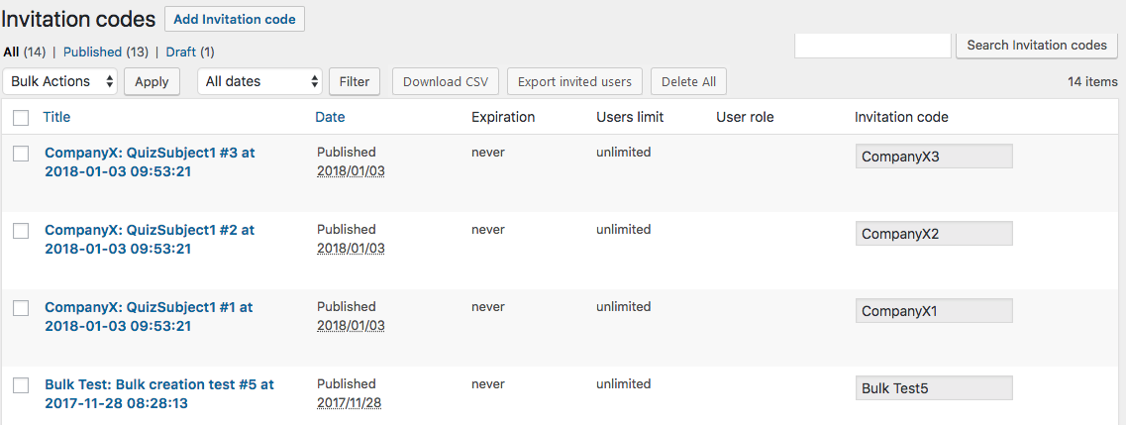Select the Bulk Test5 invitation code field
The height and width of the screenshot is (425, 1126).
(934, 389)
